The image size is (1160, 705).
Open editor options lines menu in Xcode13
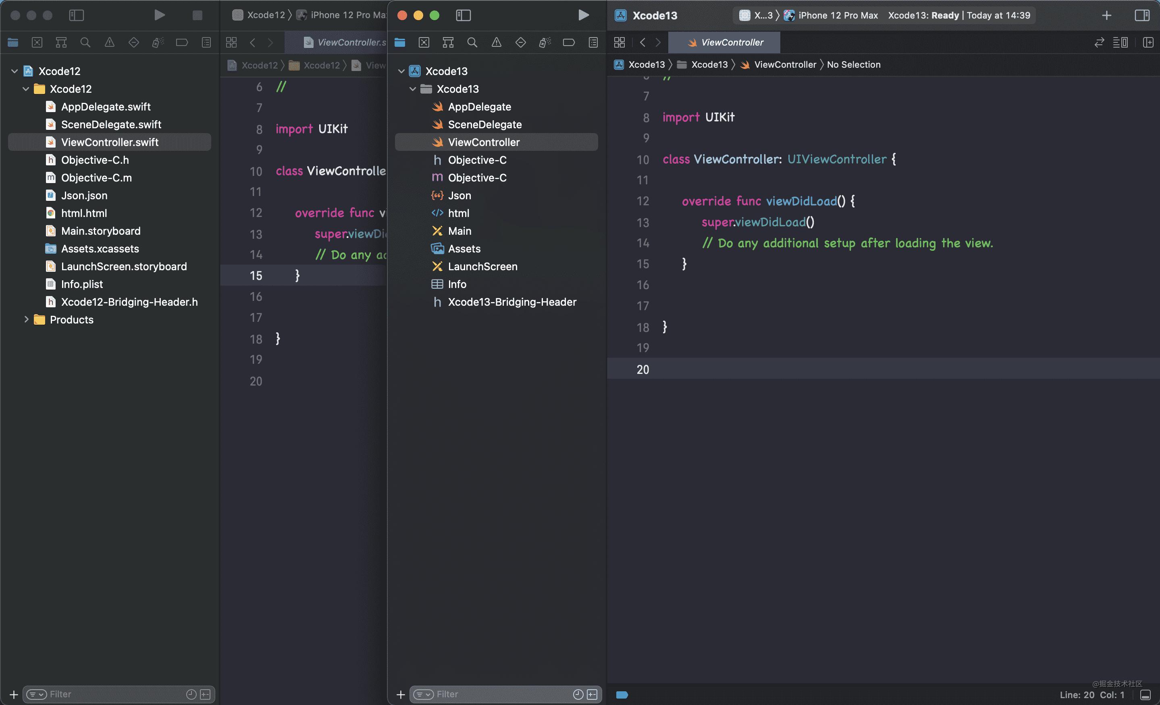coord(1121,42)
